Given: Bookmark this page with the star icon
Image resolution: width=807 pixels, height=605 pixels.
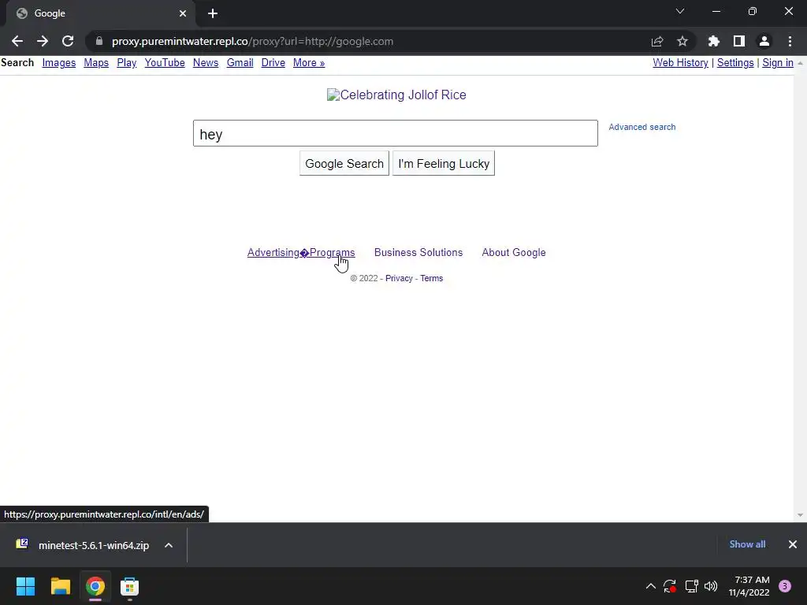Looking at the screenshot, I should pyautogui.click(x=682, y=41).
